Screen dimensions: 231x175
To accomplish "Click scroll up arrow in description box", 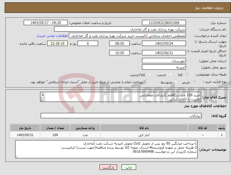I will [x=43, y=93].
